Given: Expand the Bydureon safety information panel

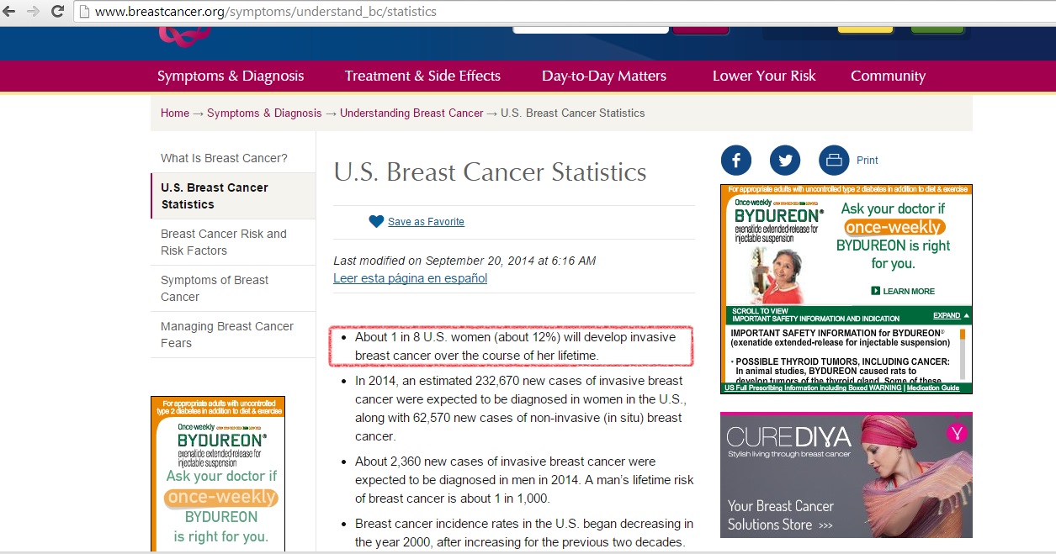Looking at the screenshot, I should pos(951,316).
